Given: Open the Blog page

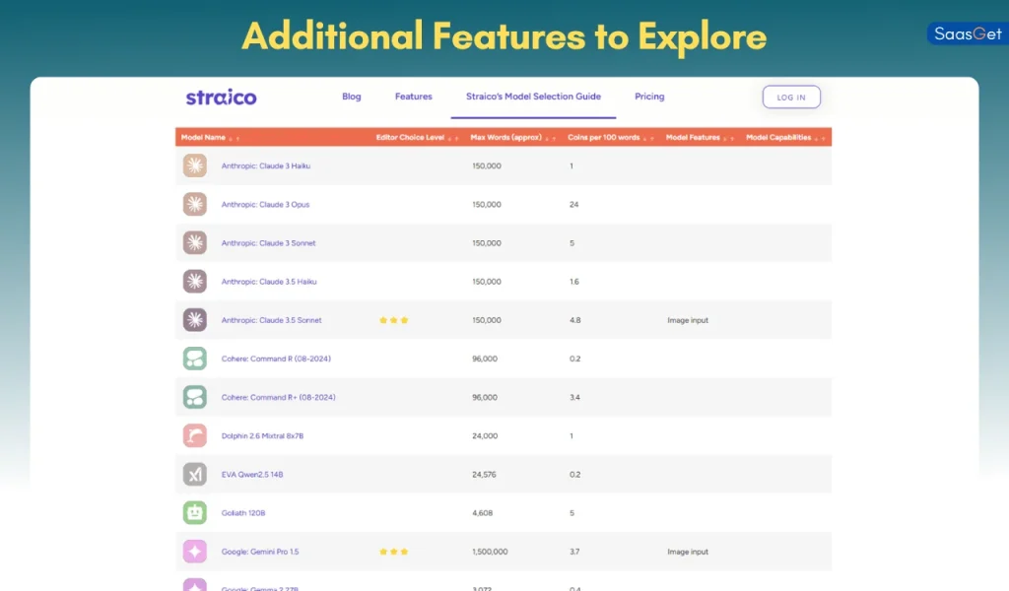Looking at the screenshot, I should [352, 97].
